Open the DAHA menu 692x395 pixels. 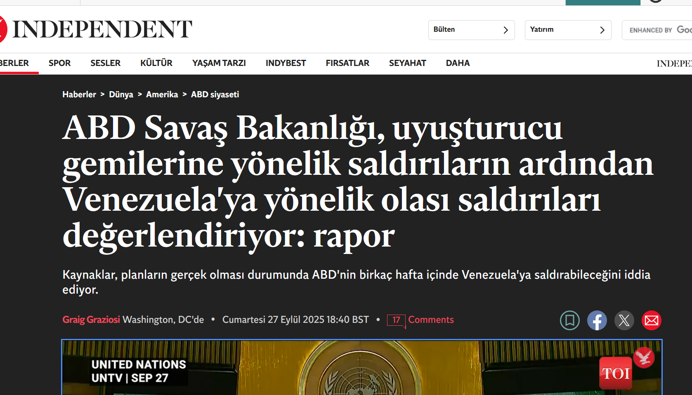[x=458, y=63]
